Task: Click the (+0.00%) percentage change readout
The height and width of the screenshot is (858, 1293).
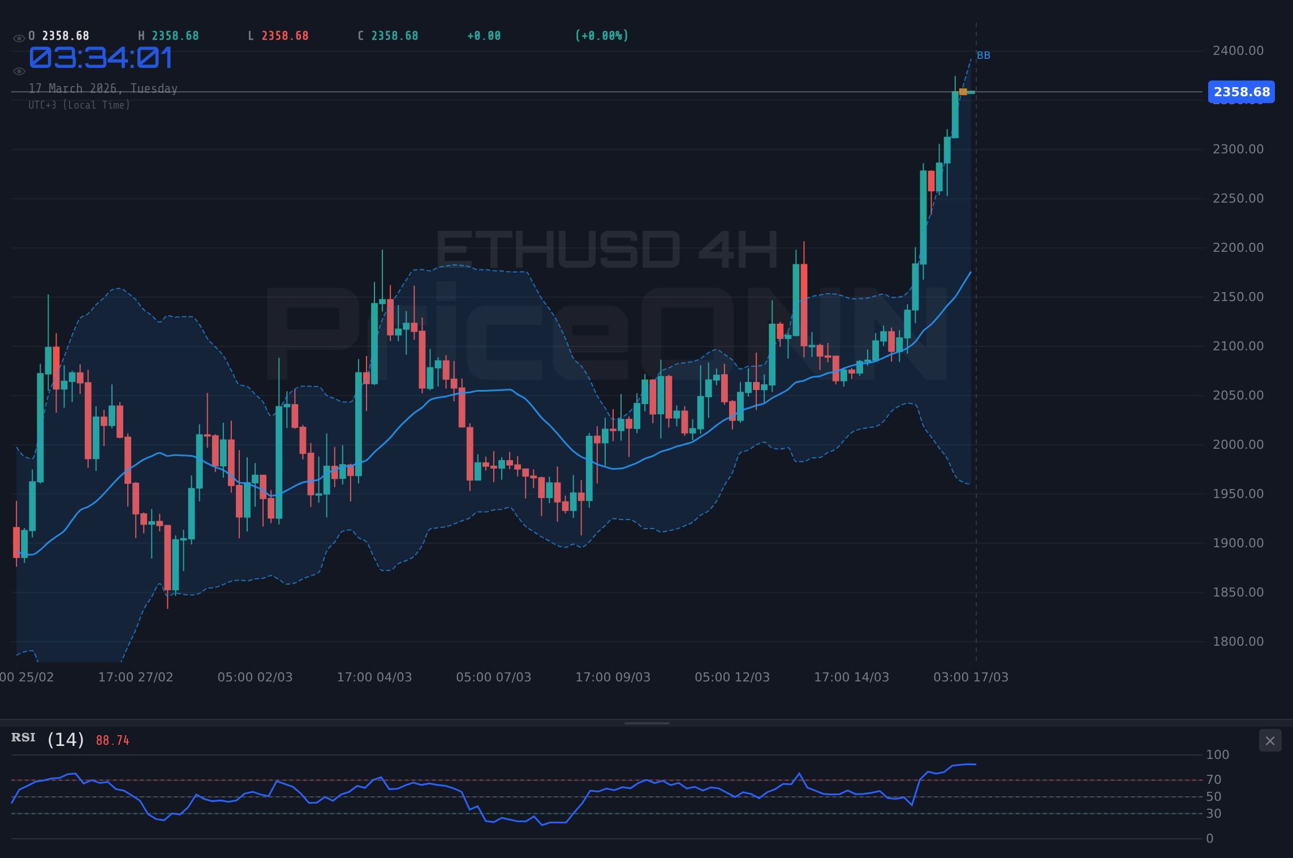Action: (602, 35)
